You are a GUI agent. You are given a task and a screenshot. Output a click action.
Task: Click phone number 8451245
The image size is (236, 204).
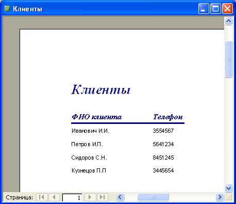tap(163, 158)
